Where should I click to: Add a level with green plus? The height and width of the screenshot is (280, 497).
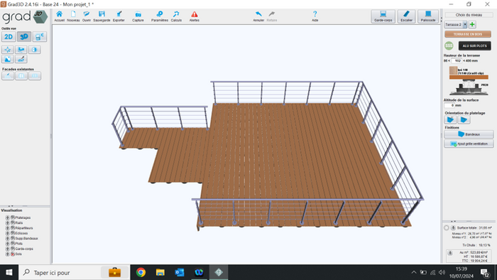pyautogui.click(x=472, y=24)
